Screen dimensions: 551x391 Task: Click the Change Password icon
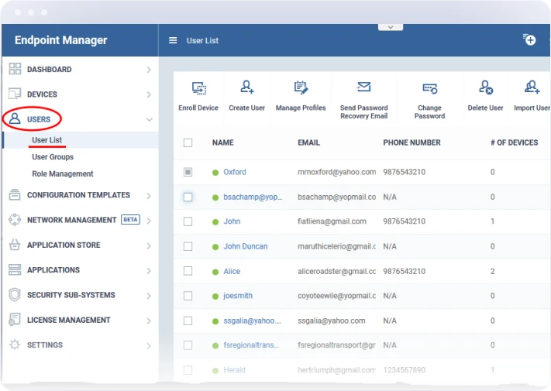(429, 88)
